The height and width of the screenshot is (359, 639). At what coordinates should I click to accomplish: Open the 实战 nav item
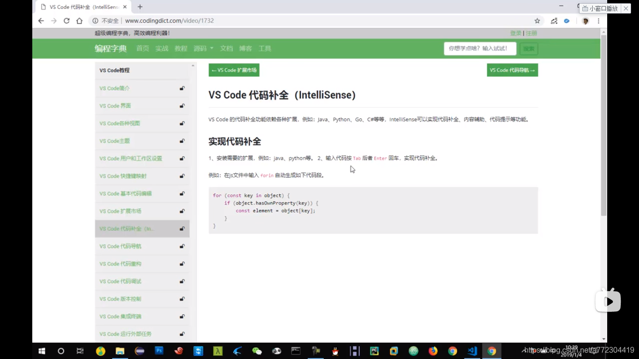[162, 49]
